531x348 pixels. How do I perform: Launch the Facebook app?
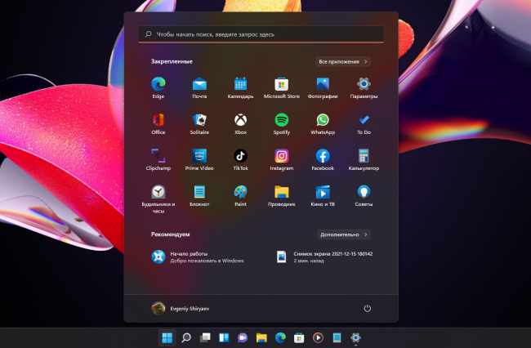pos(323,160)
